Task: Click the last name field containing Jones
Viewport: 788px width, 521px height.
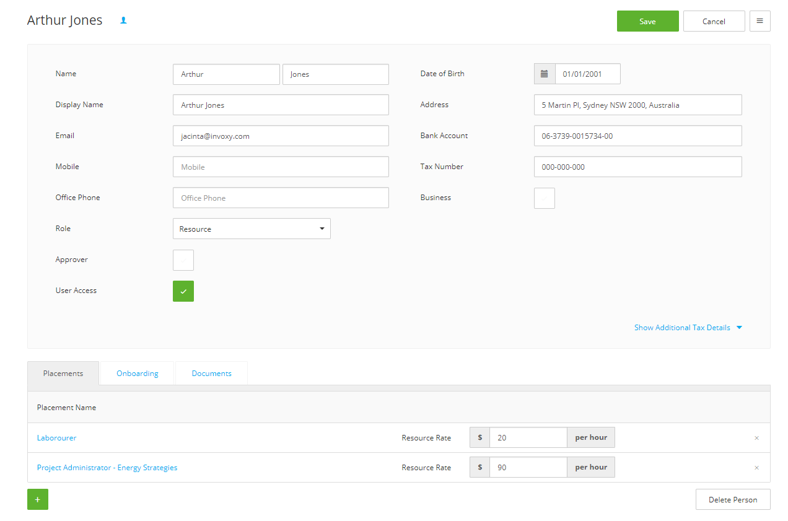Action: coord(336,74)
